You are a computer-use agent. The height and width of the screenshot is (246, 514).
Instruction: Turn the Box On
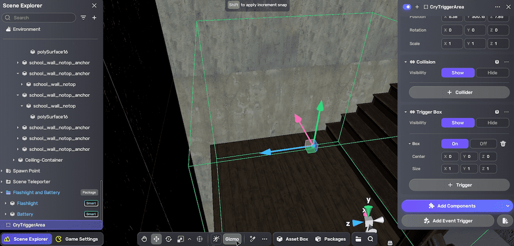pos(455,143)
